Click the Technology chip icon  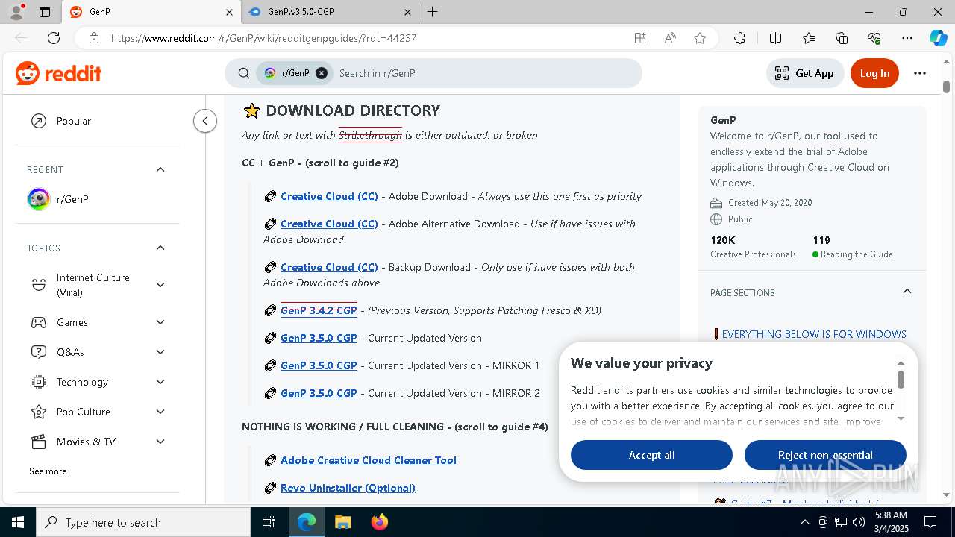(39, 382)
